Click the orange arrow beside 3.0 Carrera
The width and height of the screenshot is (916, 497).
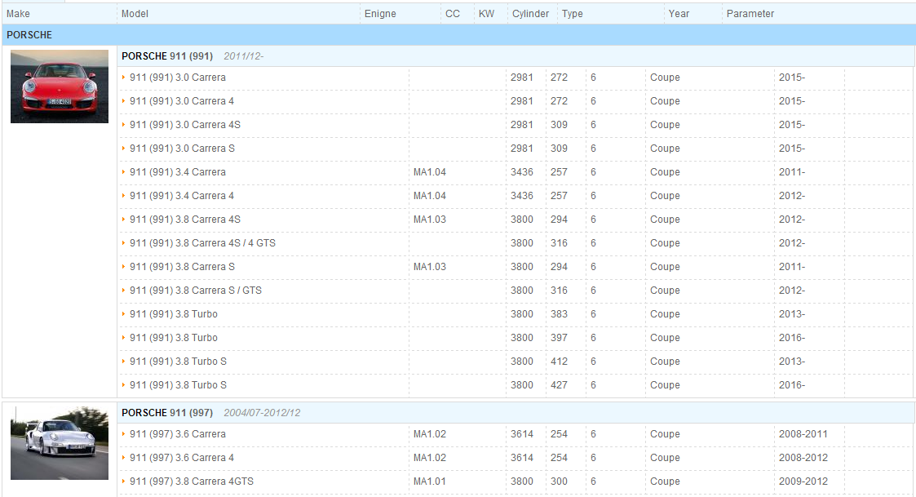tap(123, 77)
